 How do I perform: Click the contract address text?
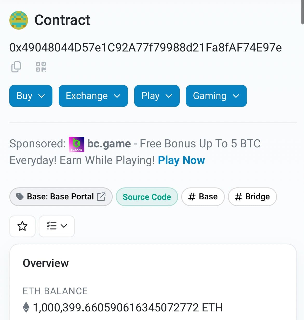pos(145,48)
